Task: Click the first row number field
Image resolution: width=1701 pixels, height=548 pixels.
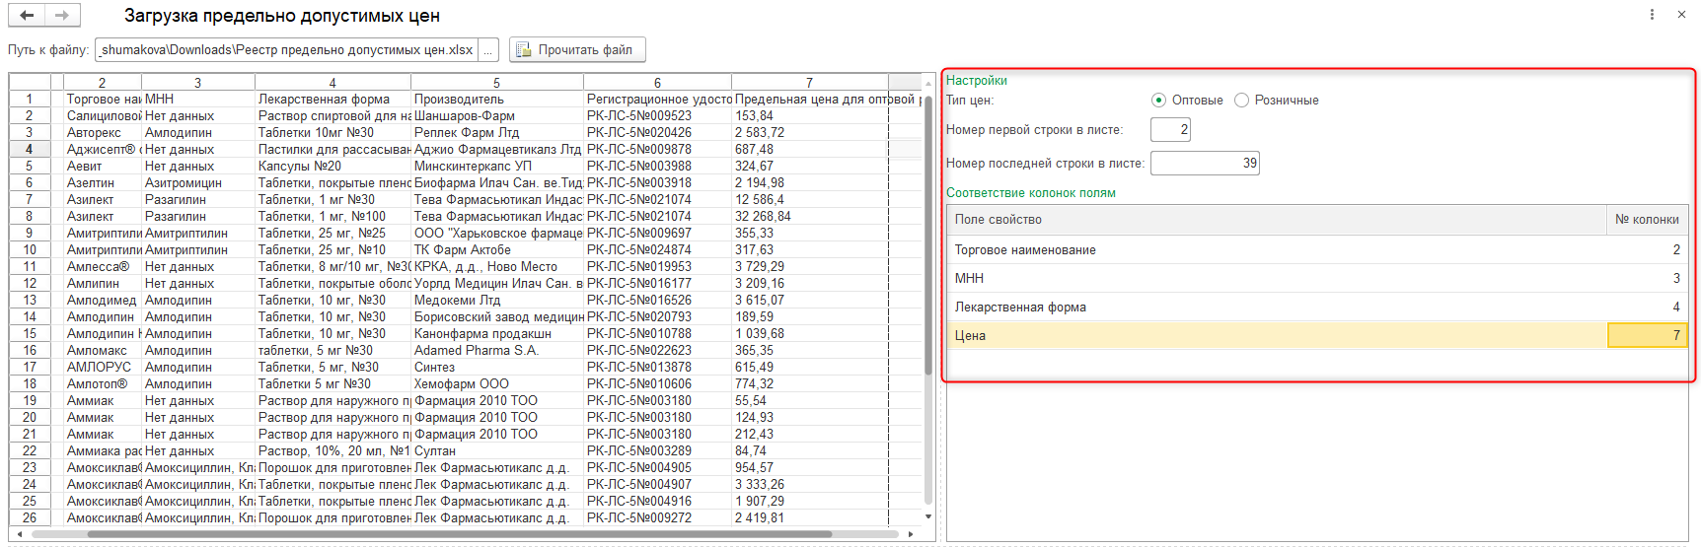Action: [x=1170, y=129]
